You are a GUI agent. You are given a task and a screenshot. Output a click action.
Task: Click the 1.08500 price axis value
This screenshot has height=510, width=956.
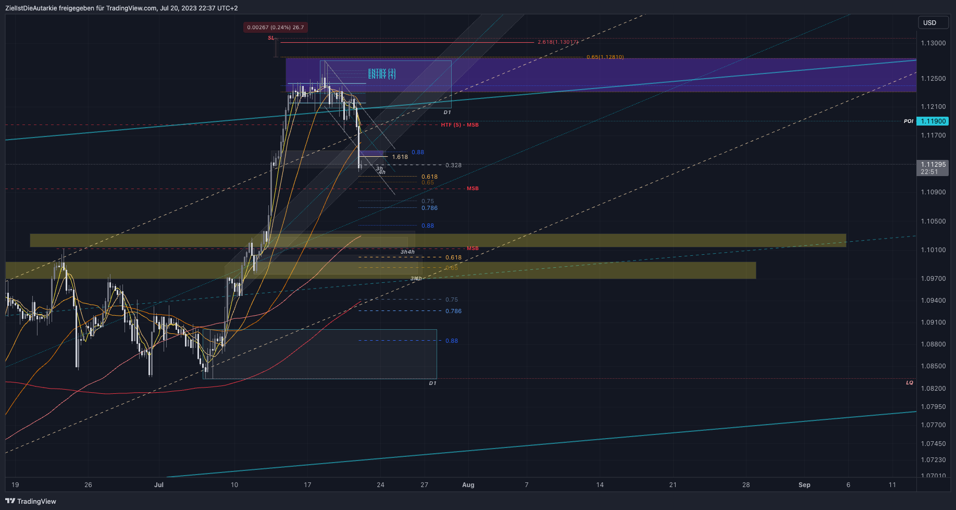click(933, 366)
